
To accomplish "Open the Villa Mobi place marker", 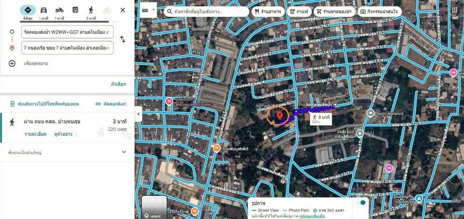I will pos(360,134).
